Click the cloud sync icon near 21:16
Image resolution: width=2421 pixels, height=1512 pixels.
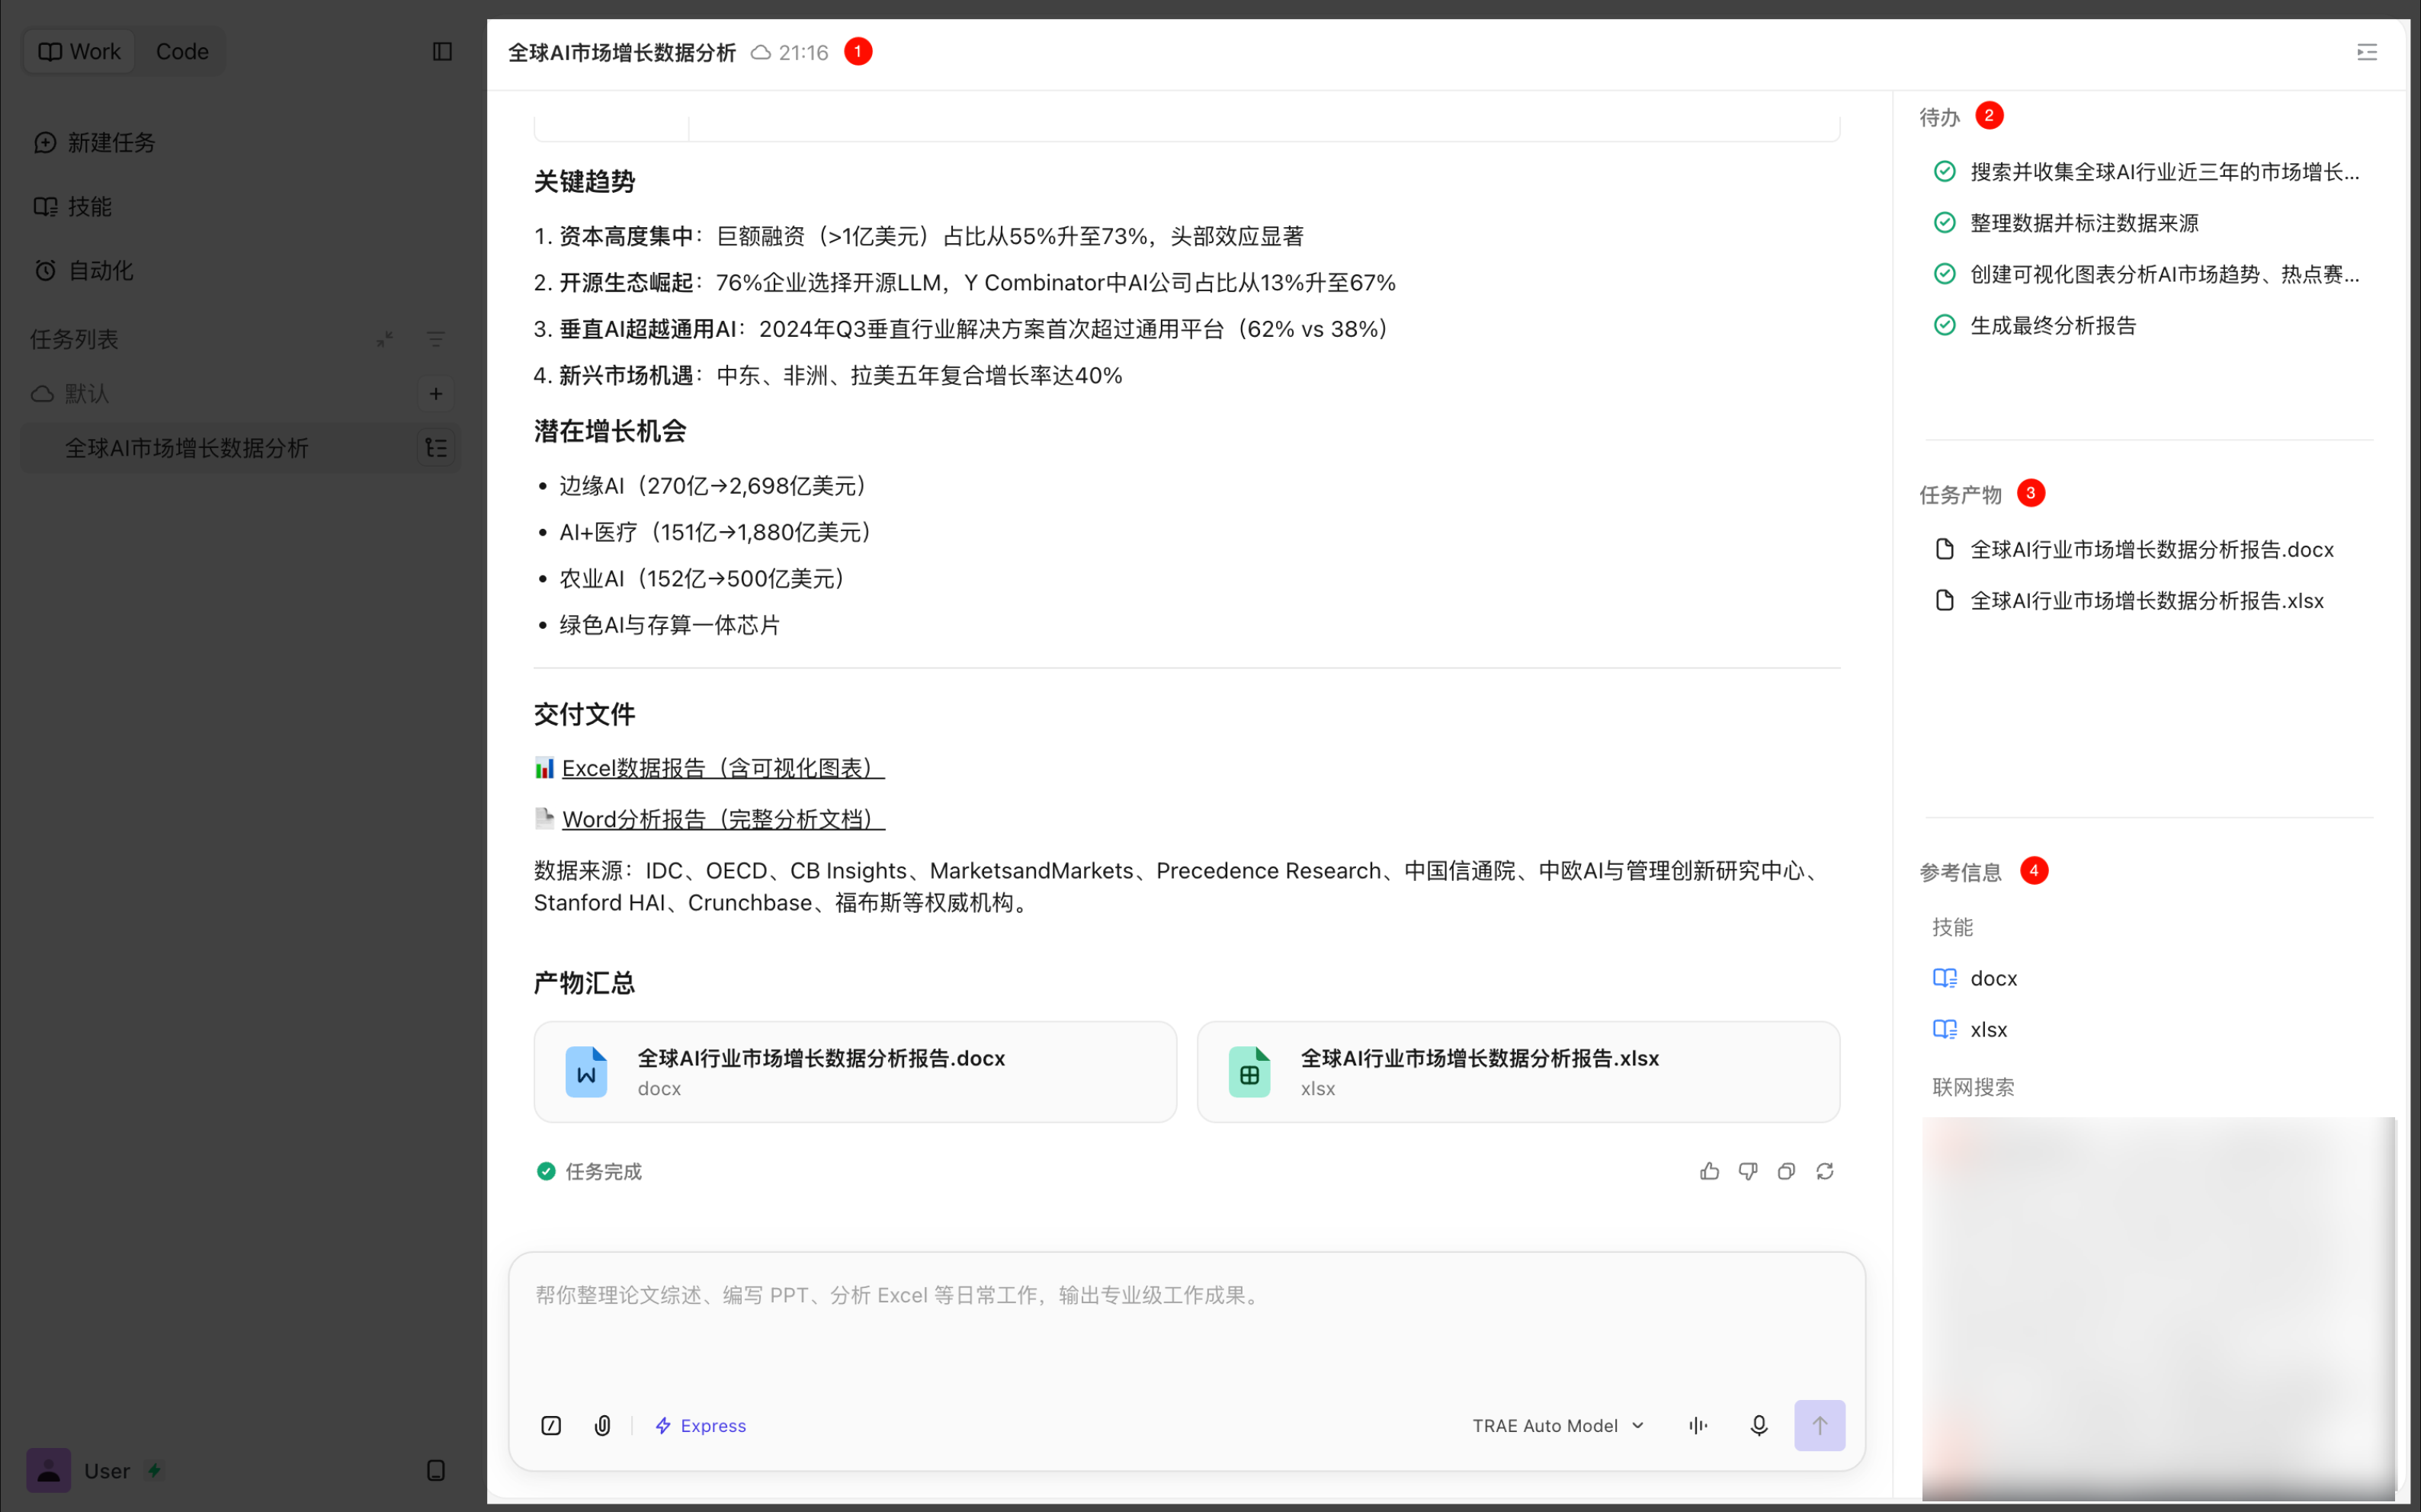coord(761,52)
